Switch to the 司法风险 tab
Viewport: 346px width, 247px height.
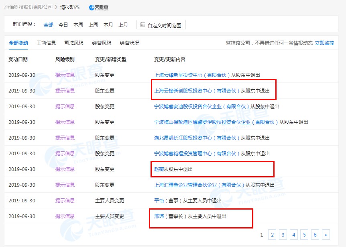click(74, 43)
